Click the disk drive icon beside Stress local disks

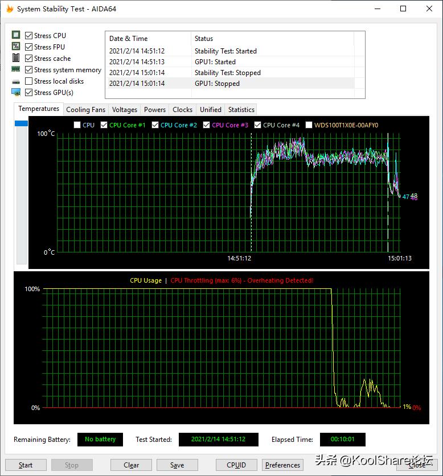(16, 81)
